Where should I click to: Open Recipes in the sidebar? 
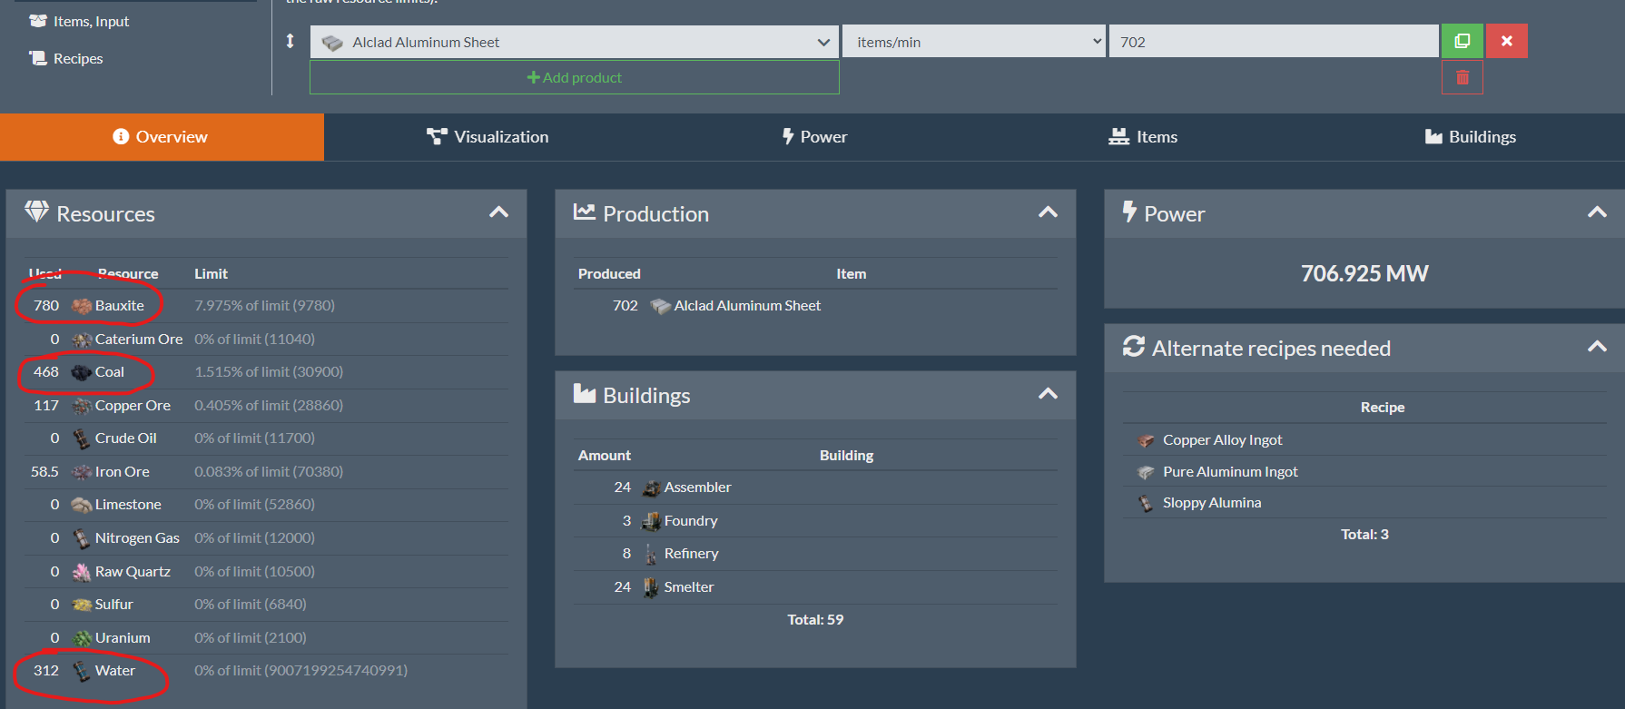pos(66,58)
